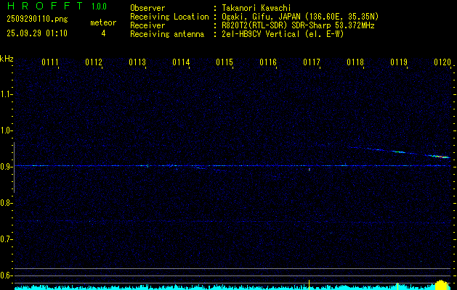Click the grey vertical bar beside 0.9
Screen dimensions: 457x290
point(14,167)
